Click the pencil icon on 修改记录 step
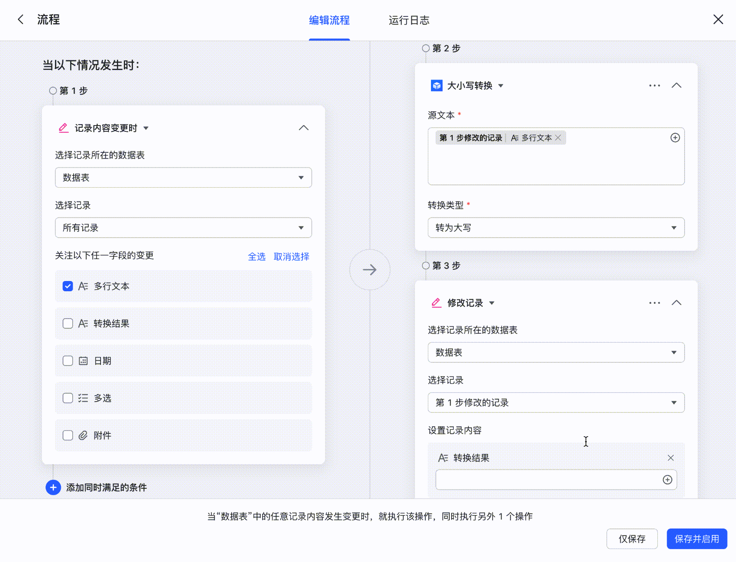The width and height of the screenshot is (736, 562). pyautogui.click(x=435, y=302)
